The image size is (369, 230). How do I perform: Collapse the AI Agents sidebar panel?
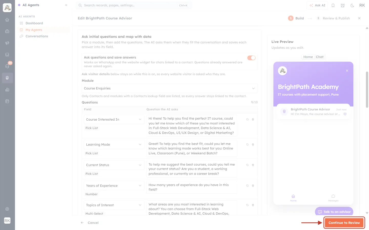[66, 5]
